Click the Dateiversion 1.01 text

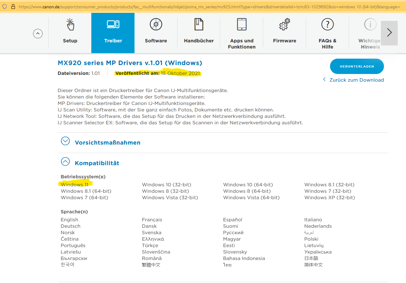[79, 73]
